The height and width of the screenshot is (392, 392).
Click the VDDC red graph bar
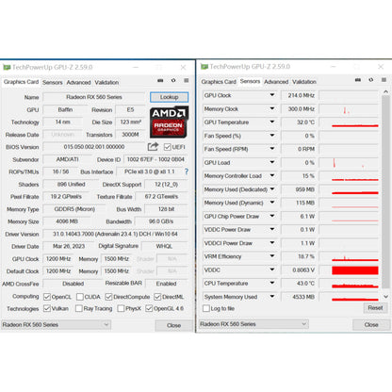(x=355, y=270)
